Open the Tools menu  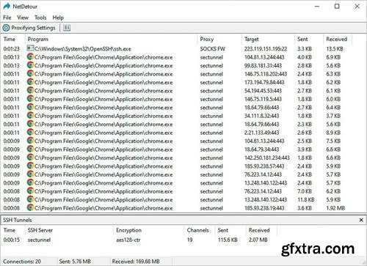(40, 18)
